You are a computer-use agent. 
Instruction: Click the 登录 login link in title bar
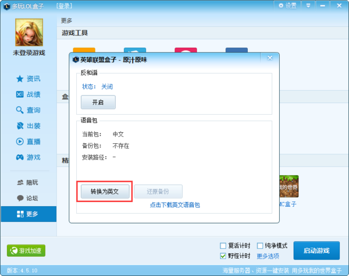[65, 6]
